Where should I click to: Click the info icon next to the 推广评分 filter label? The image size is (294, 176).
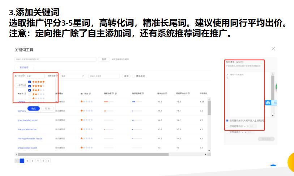(x=24, y=76)
